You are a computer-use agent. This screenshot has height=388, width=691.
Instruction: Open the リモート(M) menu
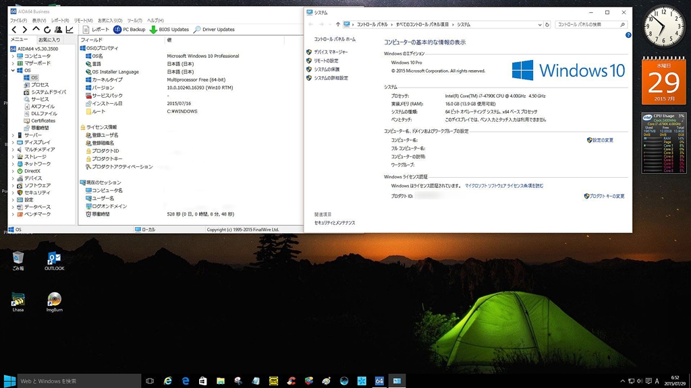tap(83, 20)
